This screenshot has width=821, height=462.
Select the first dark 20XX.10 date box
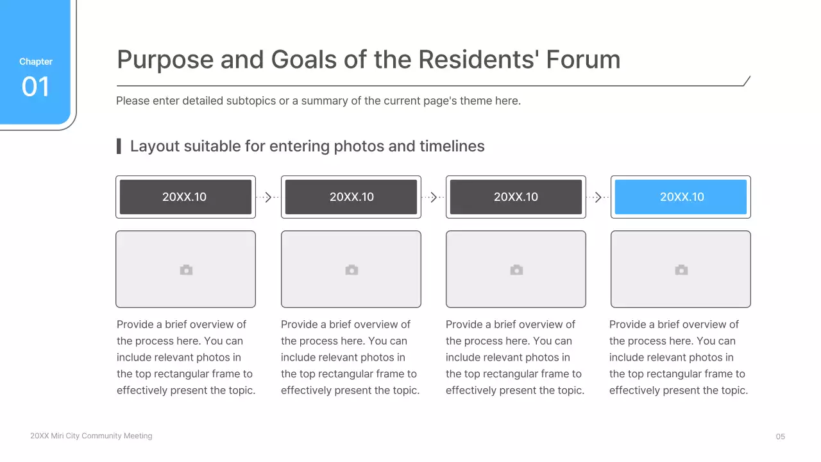(x=185, y=197)
